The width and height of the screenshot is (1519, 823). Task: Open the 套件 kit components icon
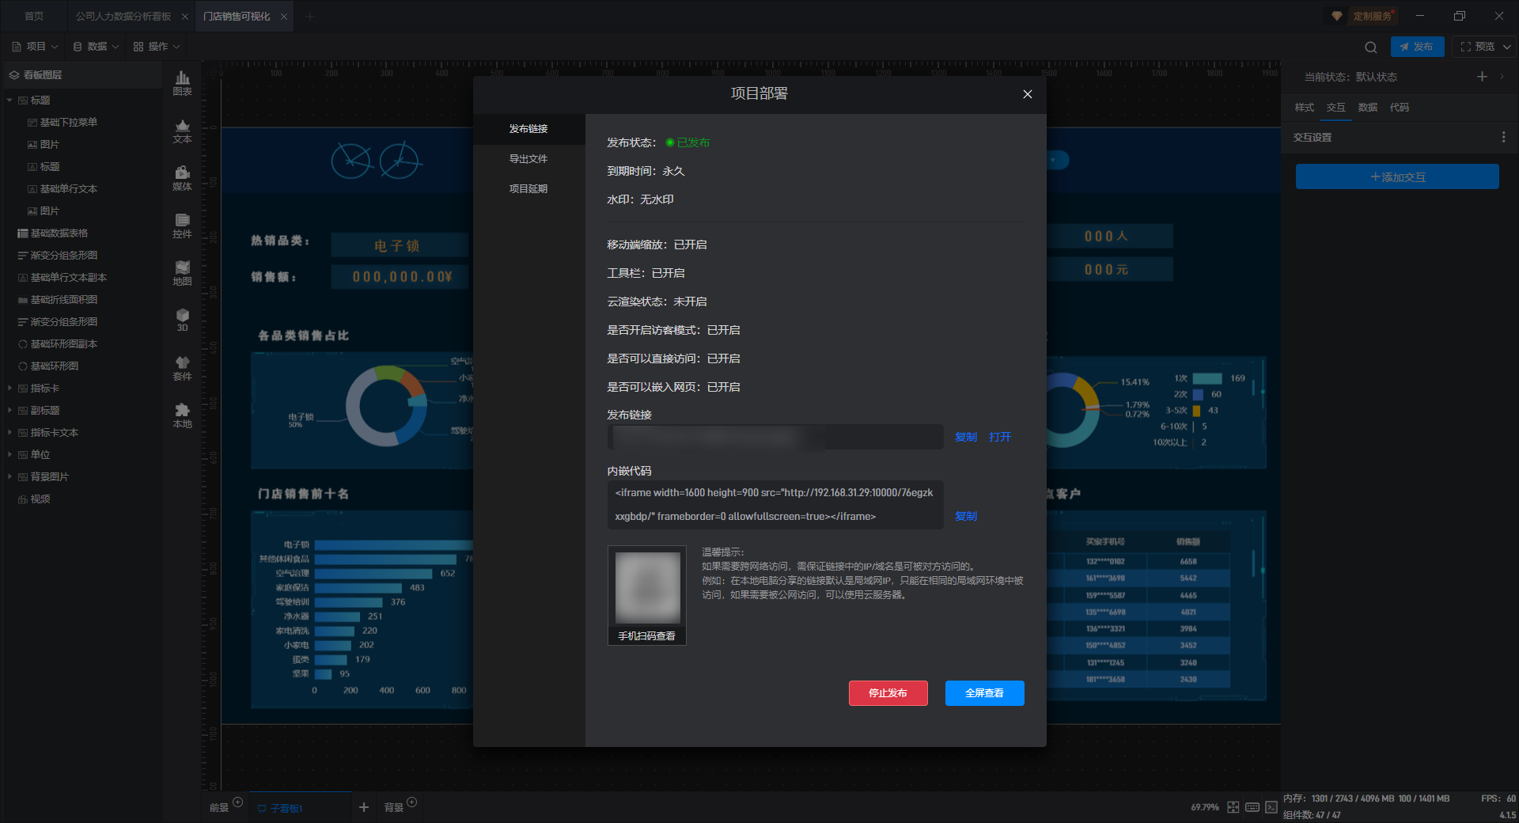[182, 368]
